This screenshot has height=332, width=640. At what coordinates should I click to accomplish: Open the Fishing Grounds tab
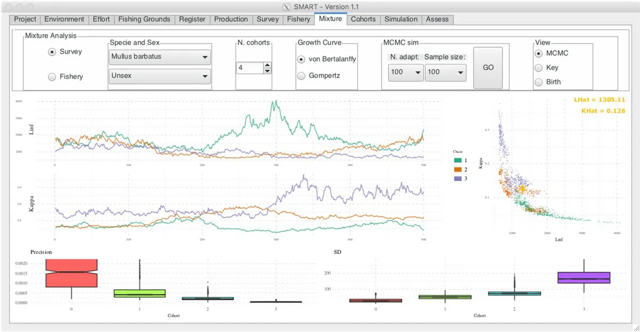click(144, 19)
